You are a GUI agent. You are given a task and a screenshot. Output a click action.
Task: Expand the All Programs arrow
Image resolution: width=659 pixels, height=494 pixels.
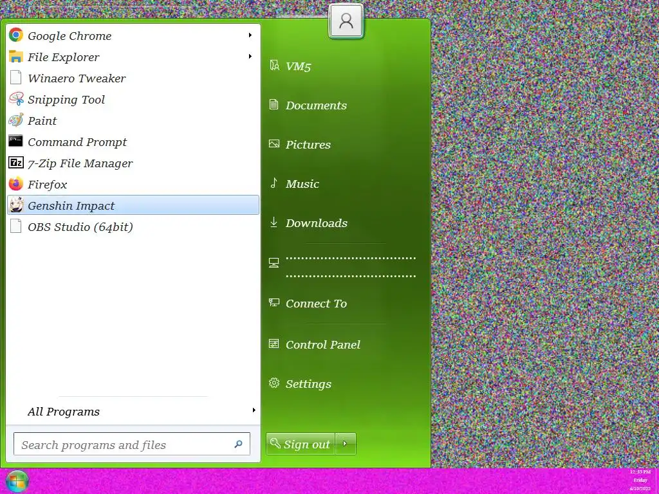point(254,410)
